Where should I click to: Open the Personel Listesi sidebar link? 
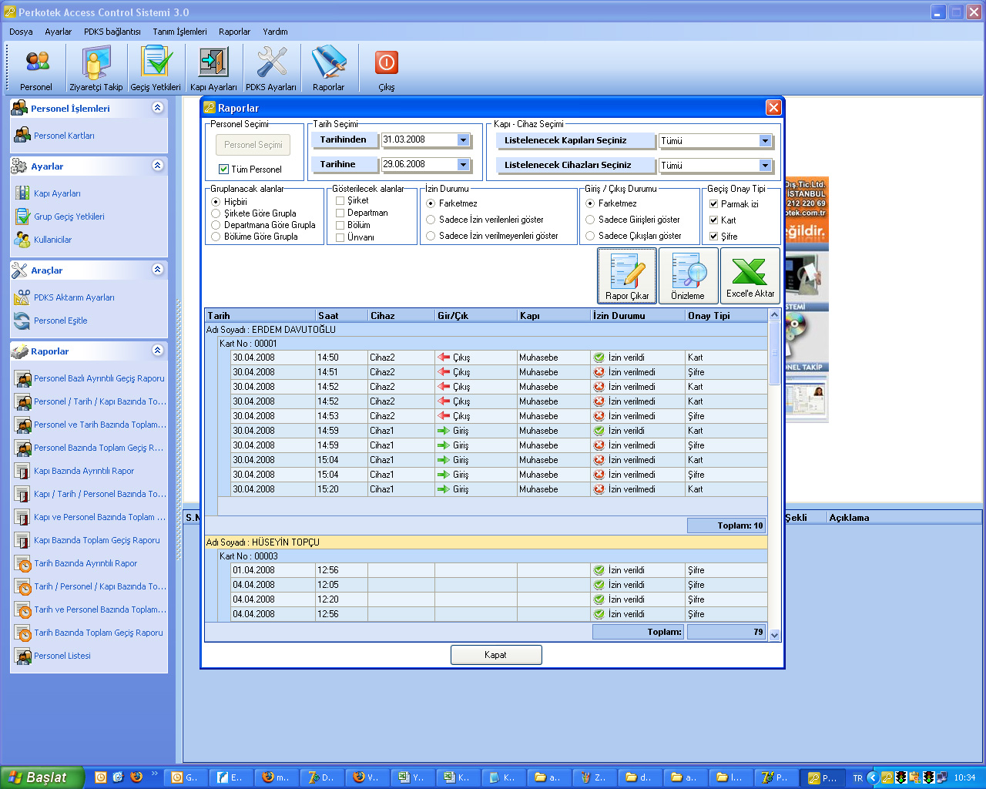click(62, 656)
